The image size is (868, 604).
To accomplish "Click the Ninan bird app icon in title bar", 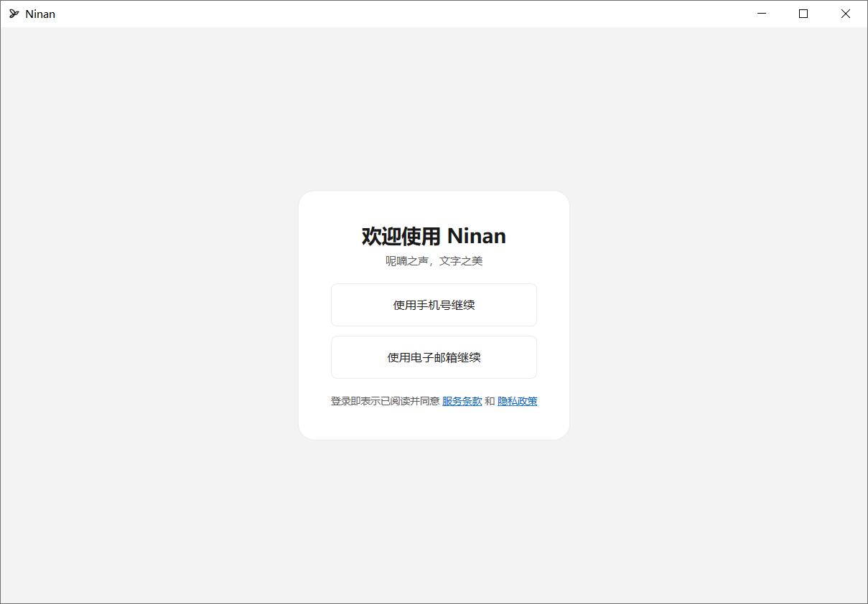I will pos(14,14).
